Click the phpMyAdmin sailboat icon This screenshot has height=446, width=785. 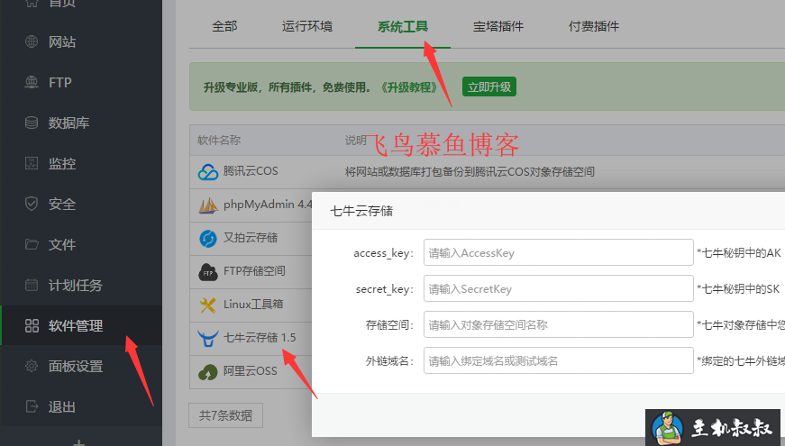click(x=208, y=205)
